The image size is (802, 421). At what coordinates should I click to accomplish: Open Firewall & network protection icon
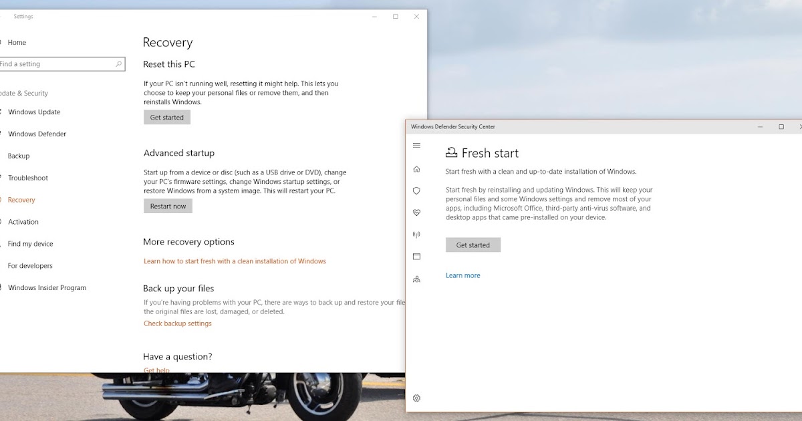(x=416, y=235)
